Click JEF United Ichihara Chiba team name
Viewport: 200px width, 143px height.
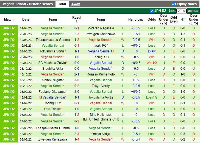coord(101,121)
